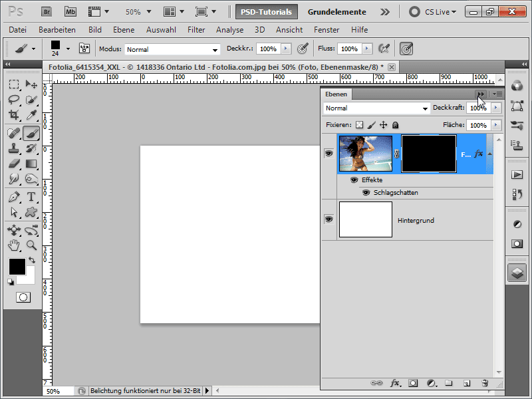Image resolution: width=532 pixels, height=399 pixels.
Task: Open the Bearbeiten menu
Action: click(x=57, y=30)
